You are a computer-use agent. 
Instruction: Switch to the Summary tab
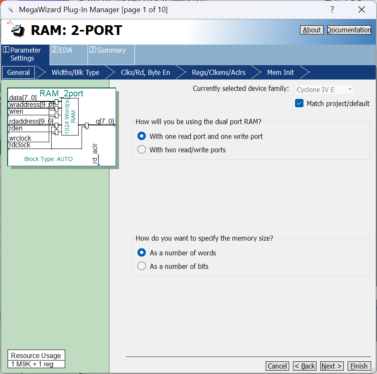coord(111,55)
